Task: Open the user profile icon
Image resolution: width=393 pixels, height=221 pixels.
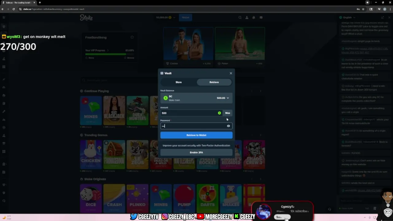Action: click(x=247, y=17)
